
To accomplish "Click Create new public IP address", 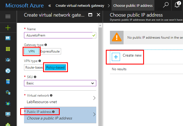I will pyautogui.click(x=127, y=56).
